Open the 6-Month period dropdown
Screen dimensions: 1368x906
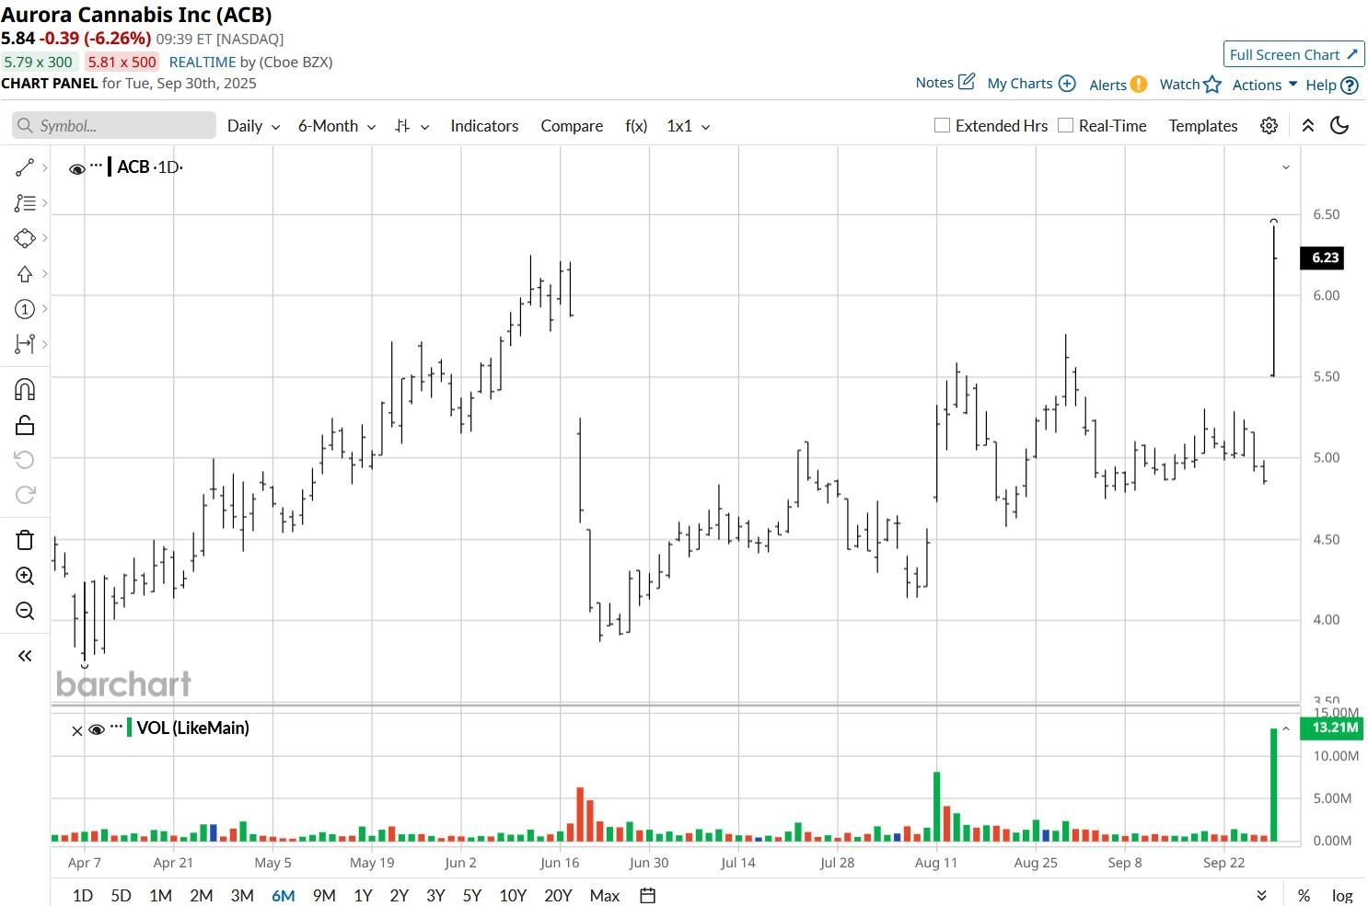[336, 126]
